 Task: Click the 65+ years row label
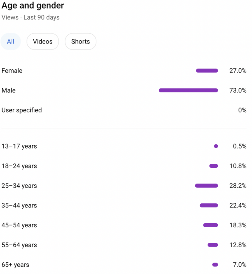coord(15,265)
